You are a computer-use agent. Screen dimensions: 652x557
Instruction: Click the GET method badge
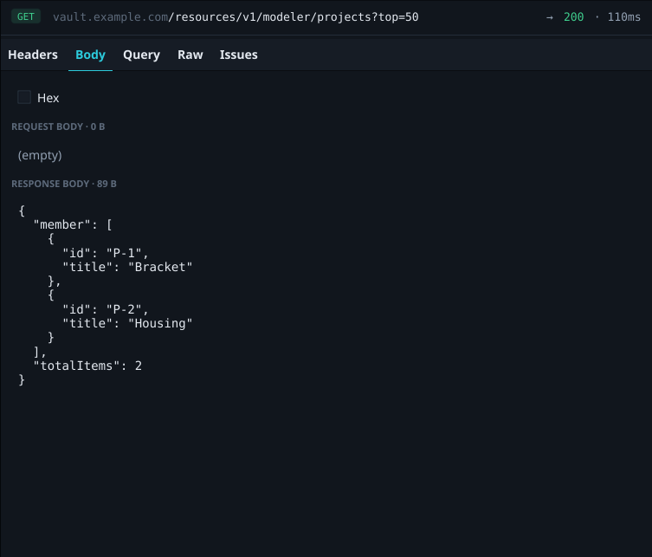[x=26, y=16]
